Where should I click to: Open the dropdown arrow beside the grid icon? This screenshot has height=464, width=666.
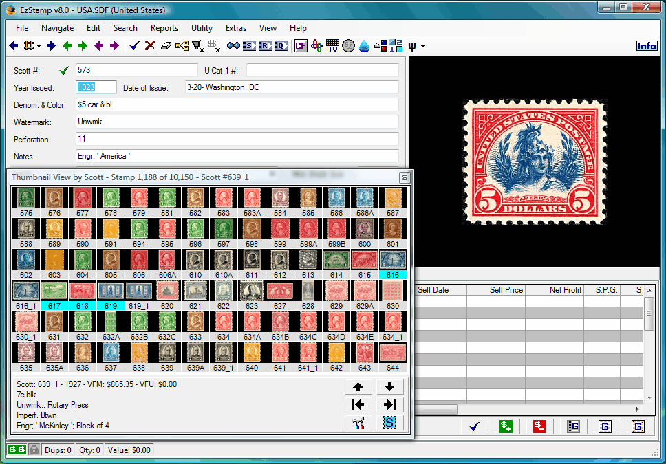coord(39,47)
